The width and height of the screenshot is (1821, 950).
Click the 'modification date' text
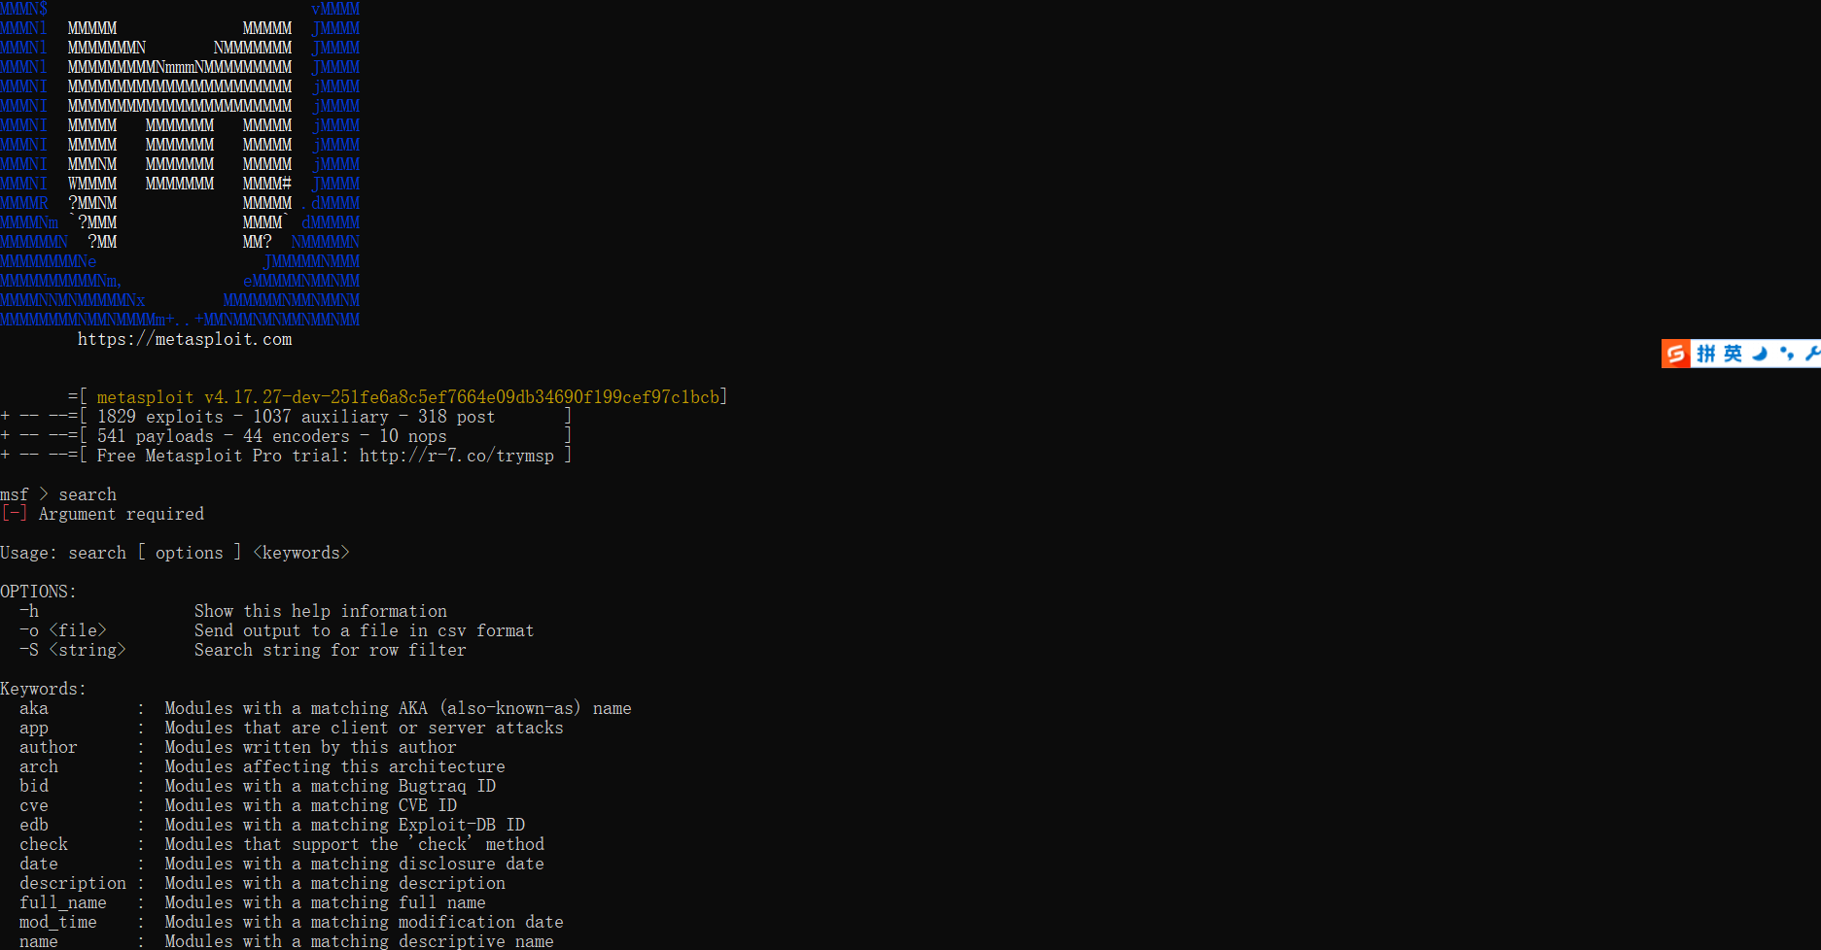click(x=481, y=922)
